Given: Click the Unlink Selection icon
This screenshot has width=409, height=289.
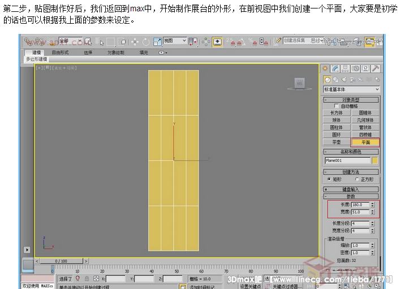Looking at the screenshot, I should [x=38, y=42].
